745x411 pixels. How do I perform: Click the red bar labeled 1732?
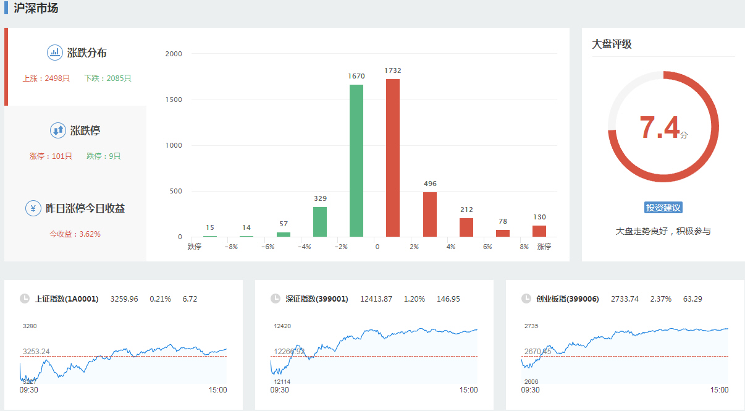click(393, 158)
